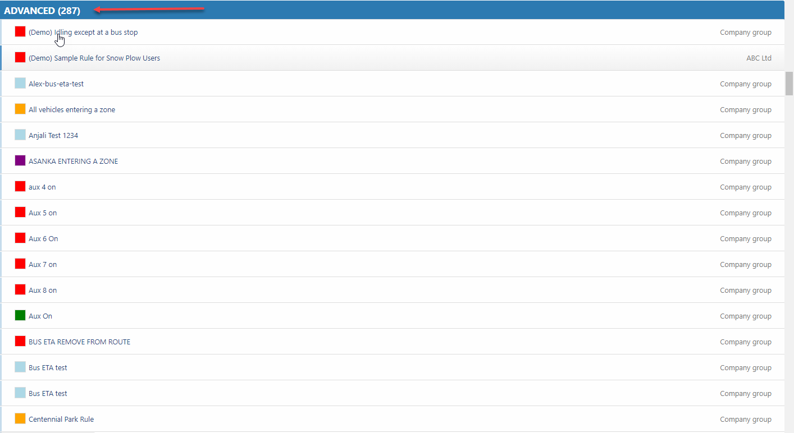
Task: Click red swatch beside Aux 8 on
Action: coord(20,289)
